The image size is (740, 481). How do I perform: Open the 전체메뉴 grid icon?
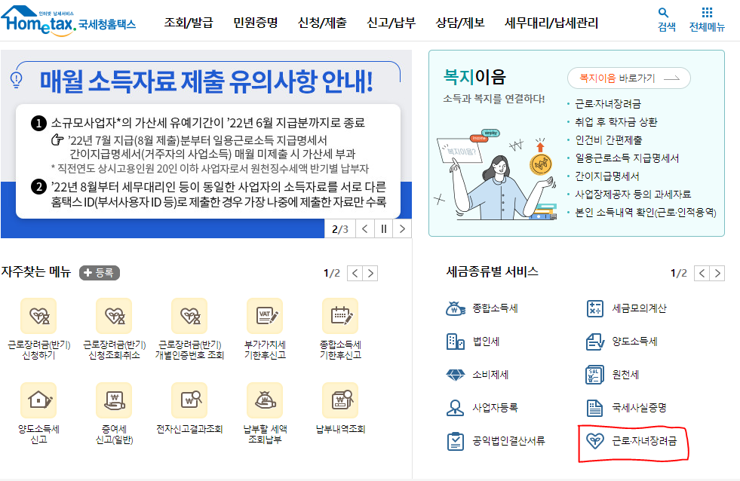pyautogui.click(x=706, y=18)
